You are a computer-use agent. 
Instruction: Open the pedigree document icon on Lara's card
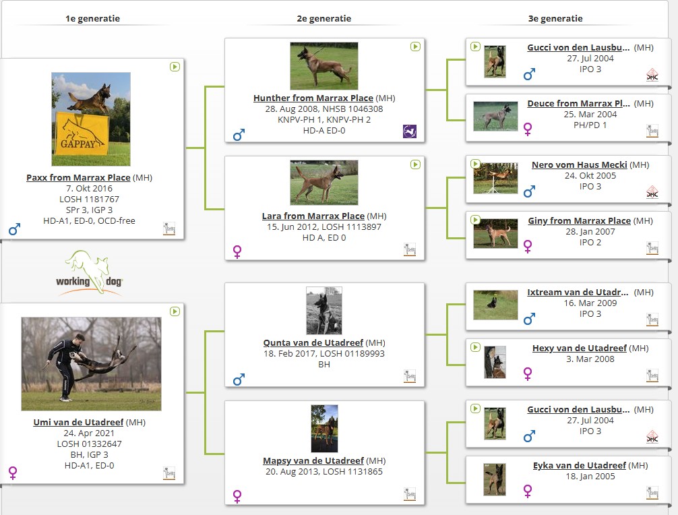(x=410, y=249)
